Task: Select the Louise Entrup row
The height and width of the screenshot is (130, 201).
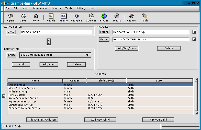Action: (x=100, y=85)
